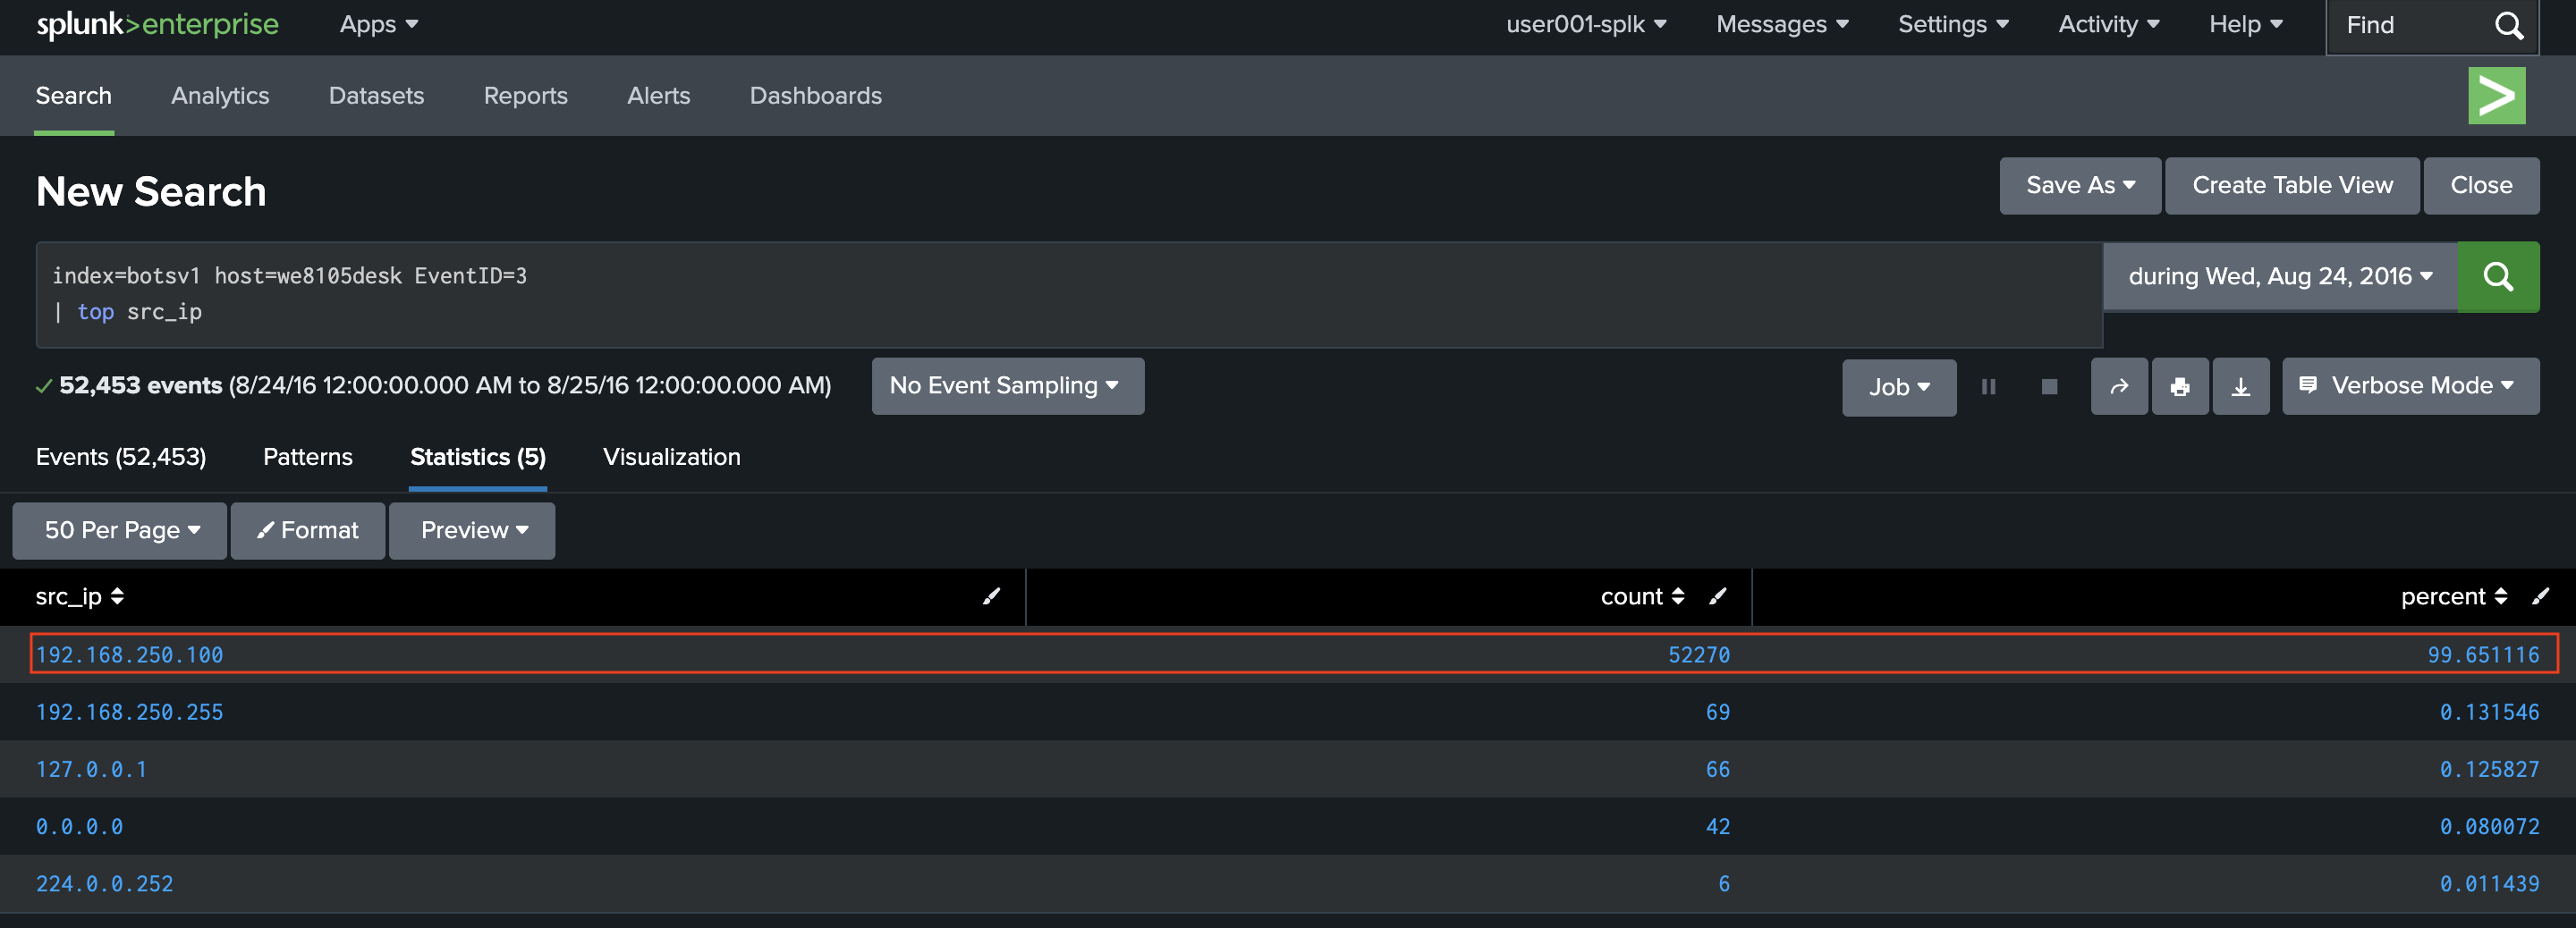This screenshot has height=928, width=2576.
Task: Stop the search job
Action: 2049,387
